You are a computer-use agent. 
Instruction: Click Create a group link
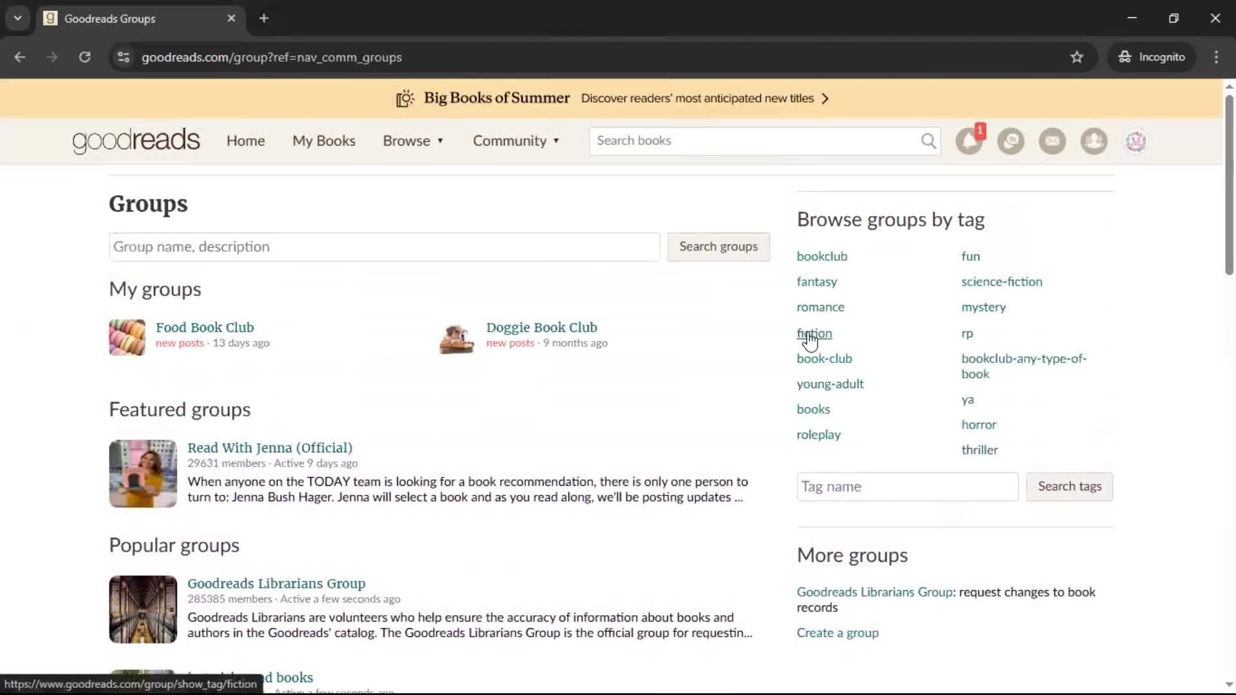[x=838, y=633]
